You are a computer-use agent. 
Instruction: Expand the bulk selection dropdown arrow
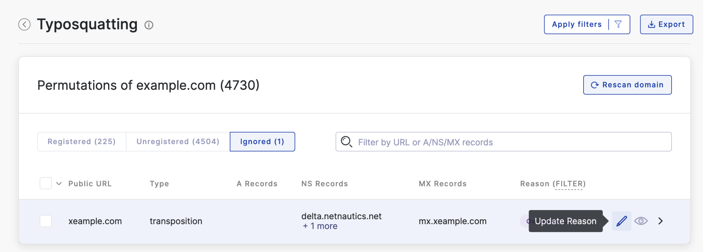click(59, 183)
